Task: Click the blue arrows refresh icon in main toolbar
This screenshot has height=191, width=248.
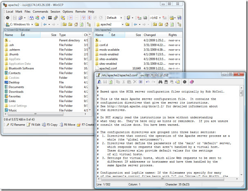Action: [43, 18]
